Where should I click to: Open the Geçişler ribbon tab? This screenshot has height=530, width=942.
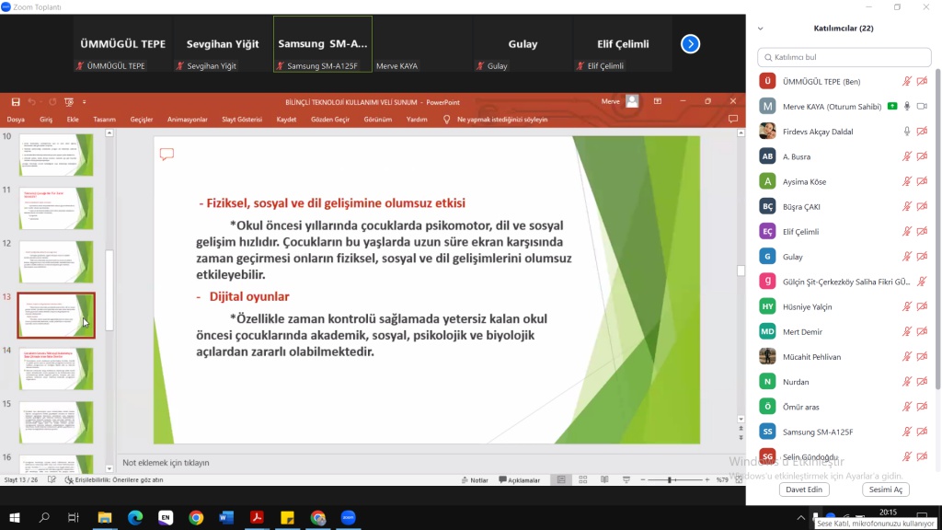point(141,119)
